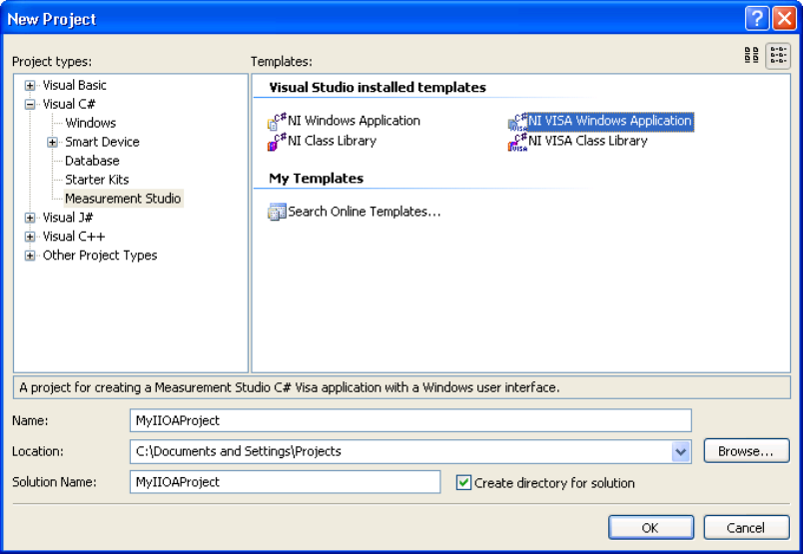The width and height of the screenshot is (803, 554).
Task: Expand the Visual J# node
Action: [30, 219]
